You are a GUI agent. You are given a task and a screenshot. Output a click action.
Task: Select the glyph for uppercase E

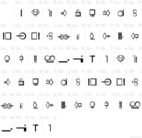[92, 13]
